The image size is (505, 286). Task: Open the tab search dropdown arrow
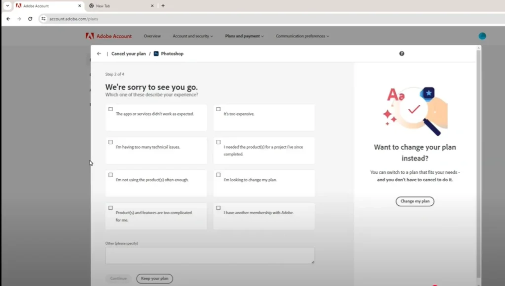click(x=7, y=6)
